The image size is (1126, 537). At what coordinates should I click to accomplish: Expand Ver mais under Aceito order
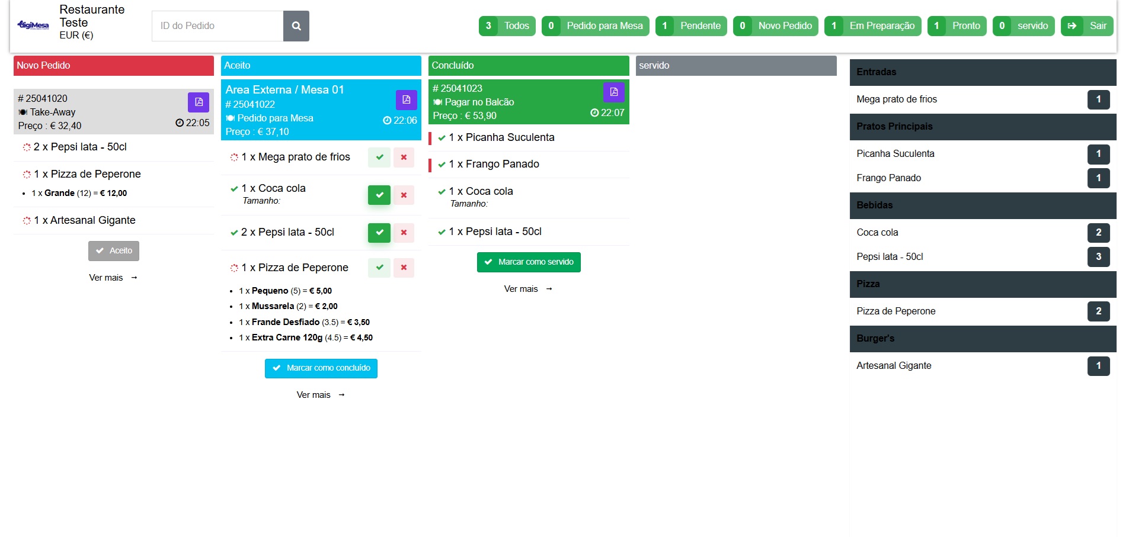point(320,395)
